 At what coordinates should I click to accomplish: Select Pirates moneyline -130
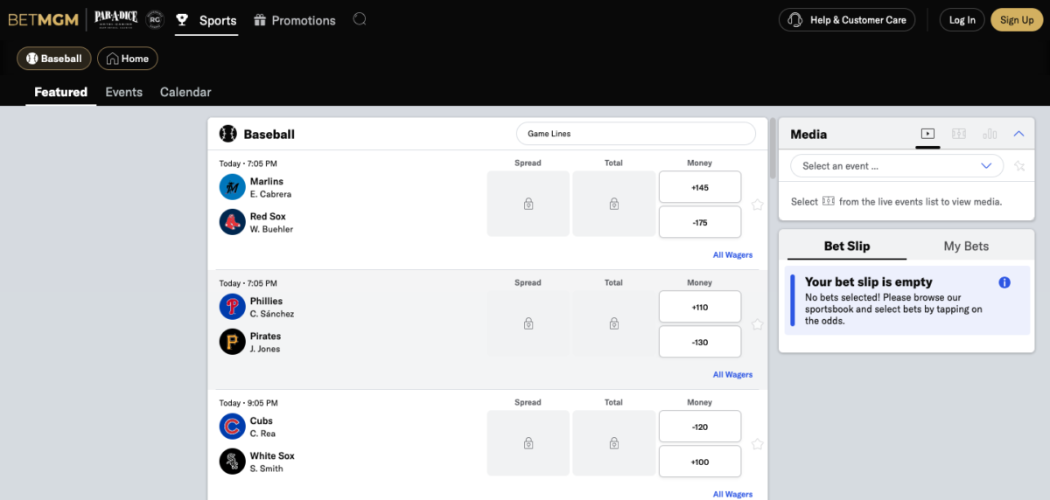coord(700,342)
